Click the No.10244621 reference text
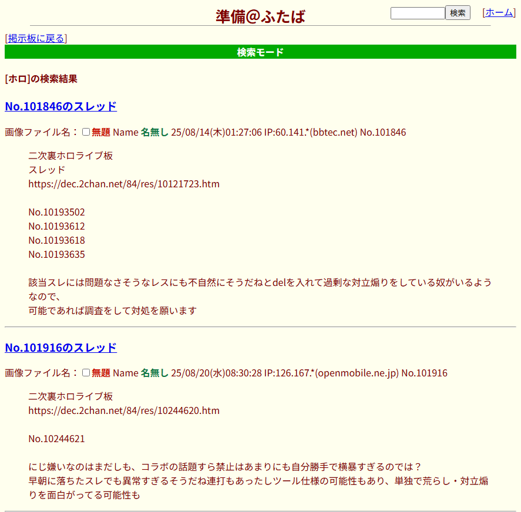Image resolution: width=521 pixels, height=512 pixels. click(x=56, y=439)
